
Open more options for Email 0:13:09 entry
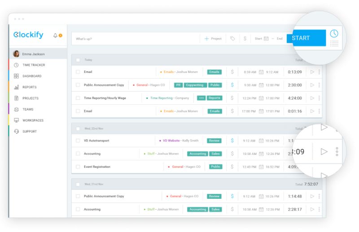[x=319, y=72]
